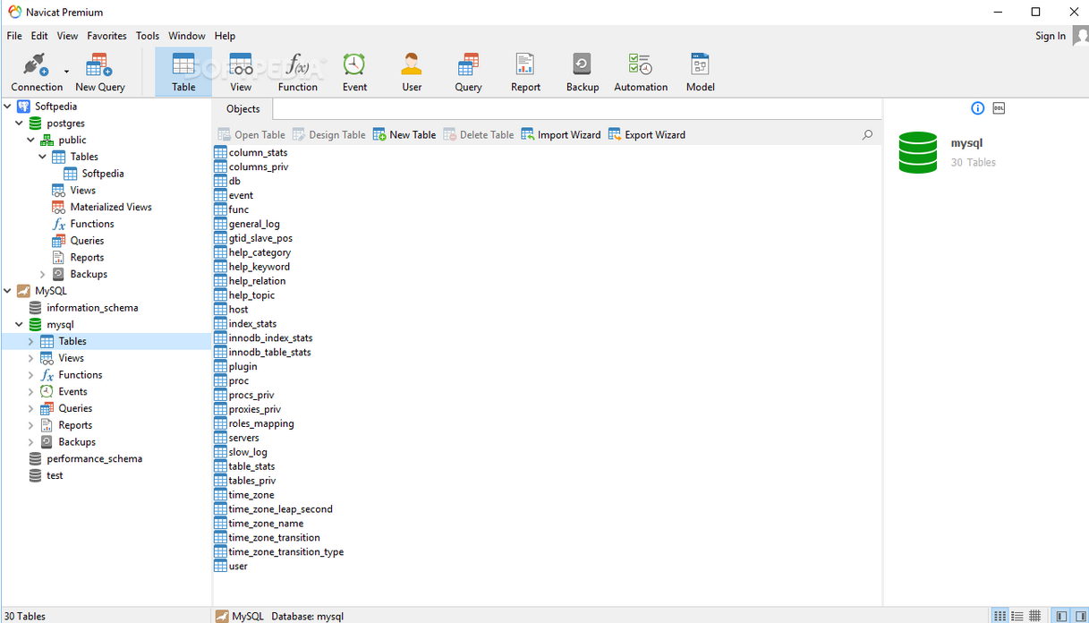This screenshot has width=1089, height=623.
Task: Collapse the MySQL connection node
Action: coord(8,291)
